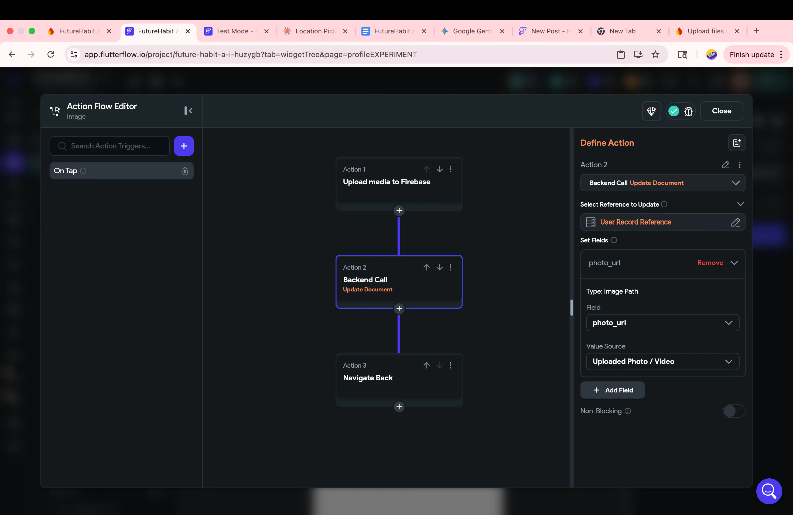Bookmark this page with star icon
793x515 pixels.
tap(655, 55)
